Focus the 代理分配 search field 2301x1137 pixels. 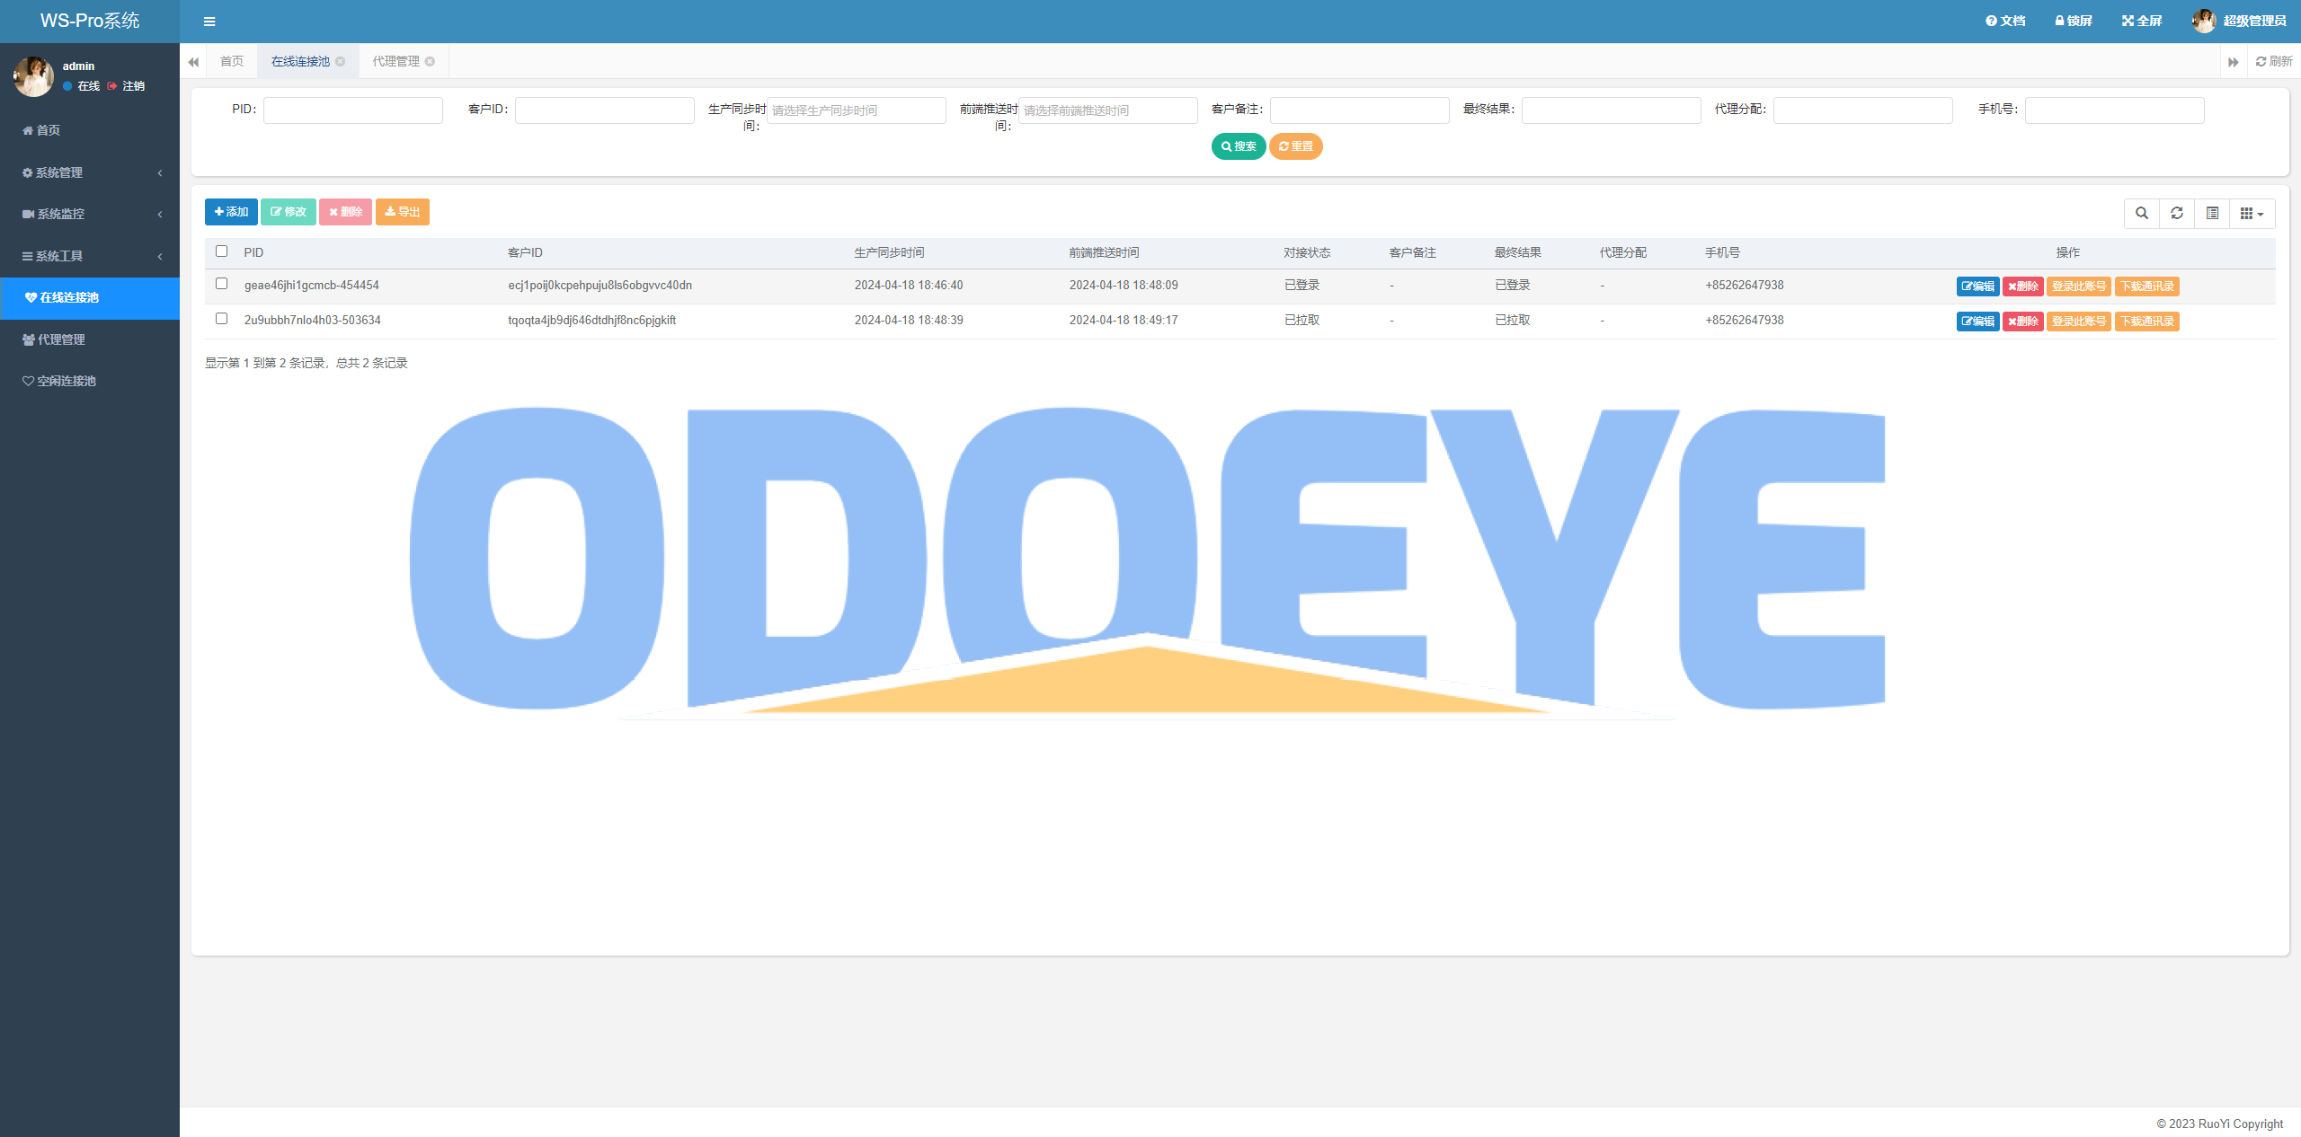(1862, 110)
